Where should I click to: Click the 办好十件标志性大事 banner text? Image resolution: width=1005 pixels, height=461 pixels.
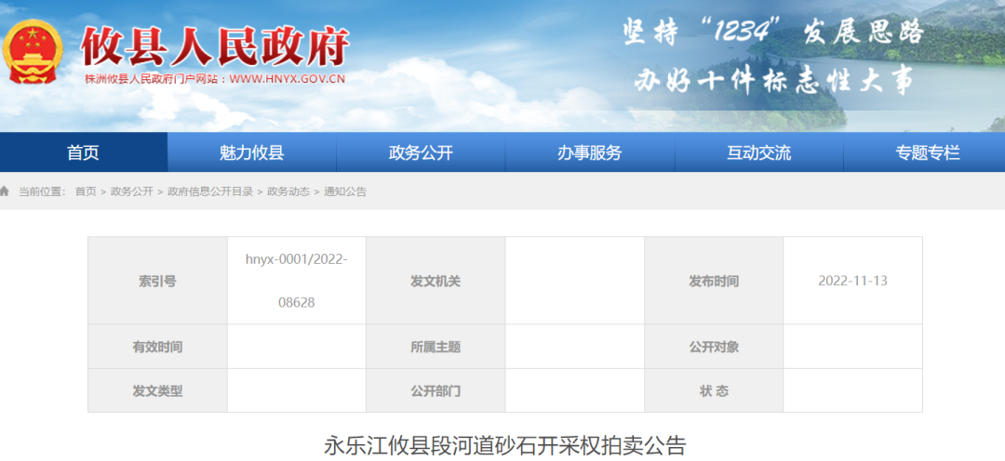[774, 81]
